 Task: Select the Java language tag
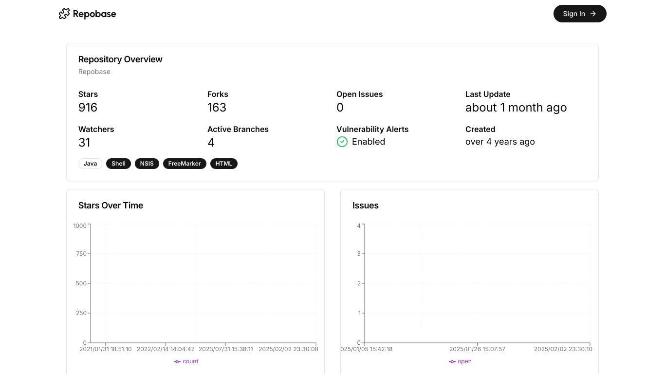90,164
